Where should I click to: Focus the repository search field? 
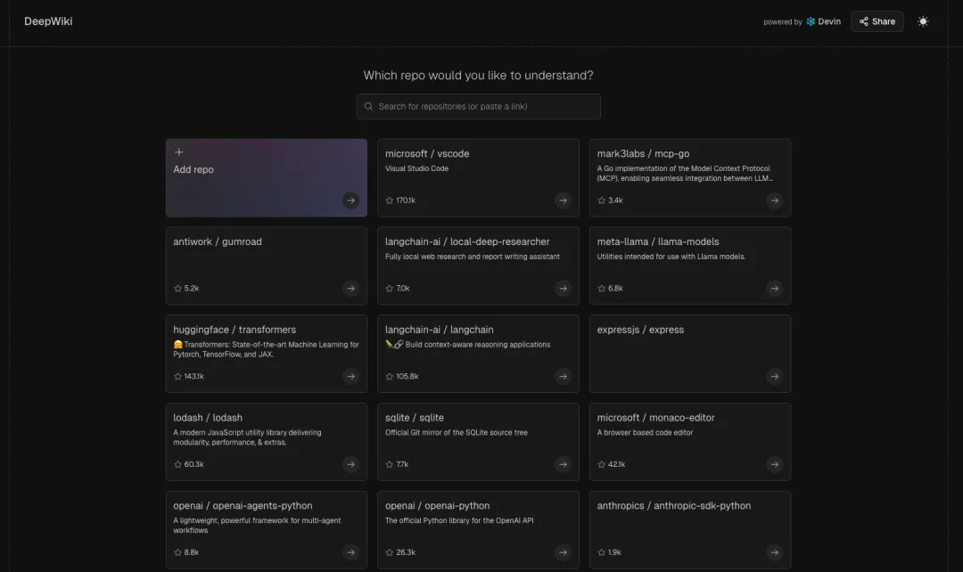(x=479, y=106)
